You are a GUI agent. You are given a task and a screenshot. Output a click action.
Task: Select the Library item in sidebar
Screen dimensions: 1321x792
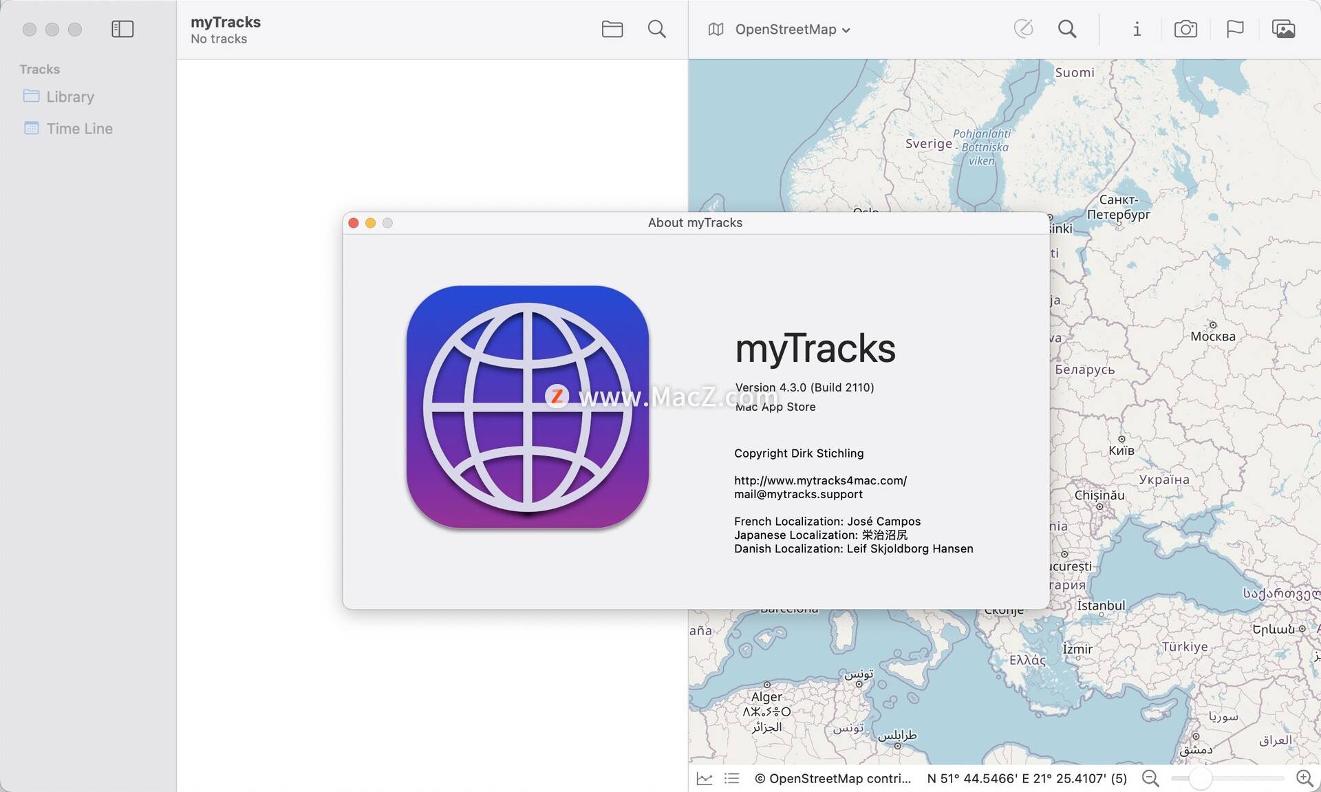click(x=71, y=96)
